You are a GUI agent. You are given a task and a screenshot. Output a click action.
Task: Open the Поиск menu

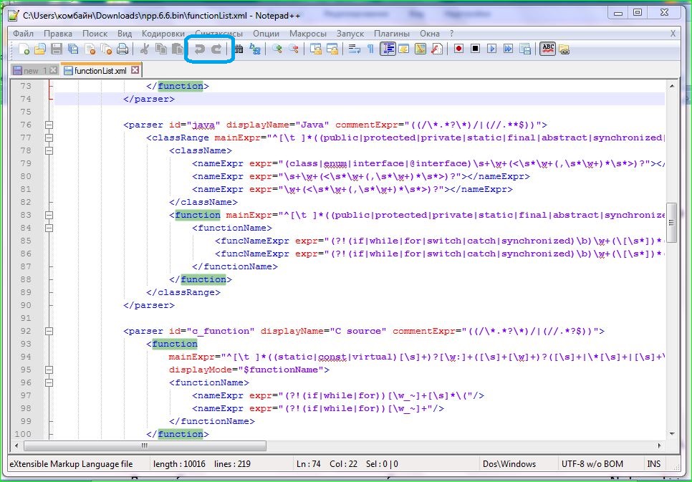[95, 34]
